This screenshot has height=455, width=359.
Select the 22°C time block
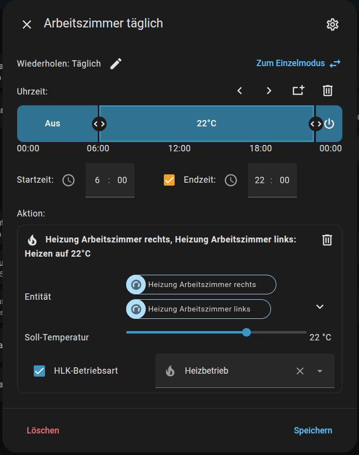[206, 123]
